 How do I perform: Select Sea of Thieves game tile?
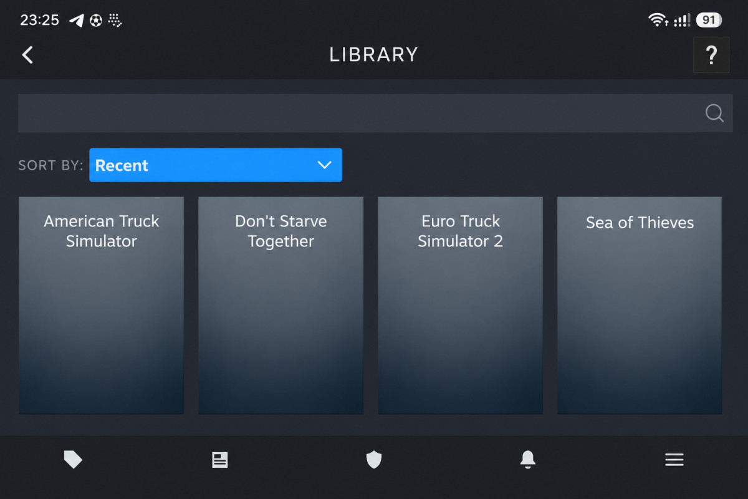point(640,306)
